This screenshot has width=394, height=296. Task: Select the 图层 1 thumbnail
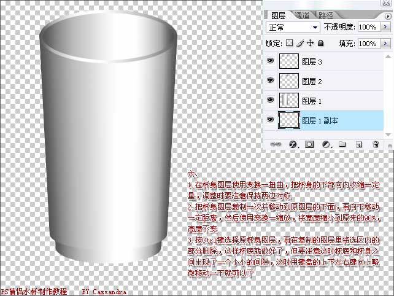click(x=289, y=100)
